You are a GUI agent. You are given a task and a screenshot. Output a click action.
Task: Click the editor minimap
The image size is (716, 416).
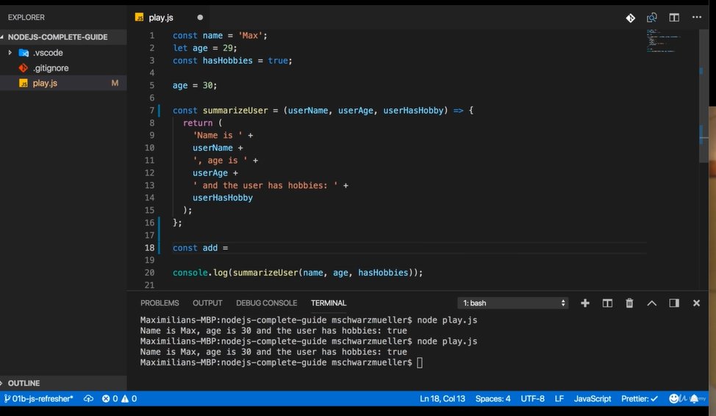(663, 41)
